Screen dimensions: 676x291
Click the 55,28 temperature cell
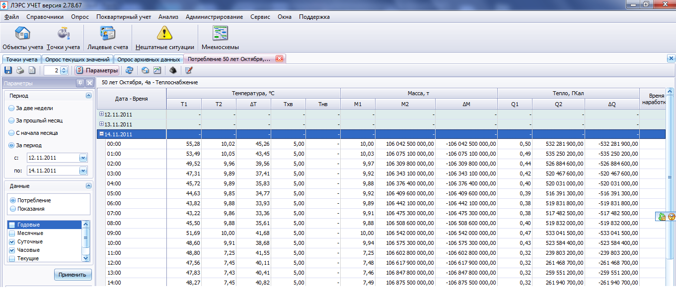(x=184, y=144)
